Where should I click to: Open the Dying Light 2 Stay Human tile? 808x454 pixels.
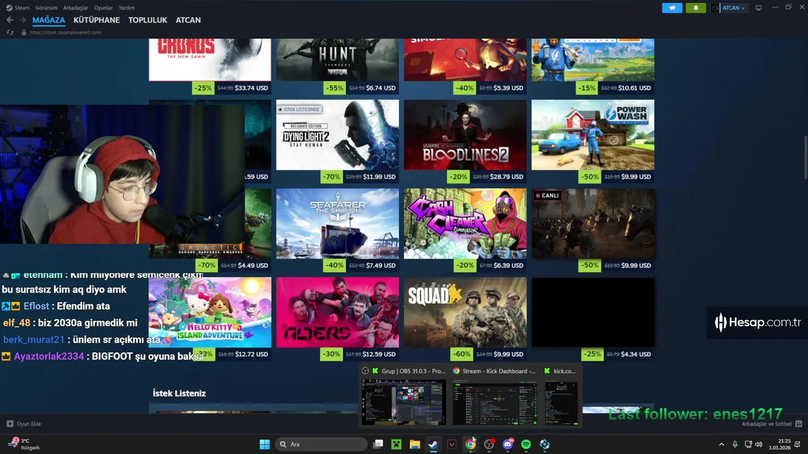(337, 135)
